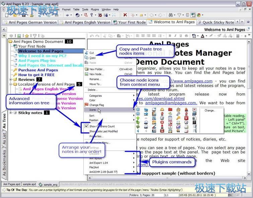Click the italic I formatting icon

(x=175, y=36)
